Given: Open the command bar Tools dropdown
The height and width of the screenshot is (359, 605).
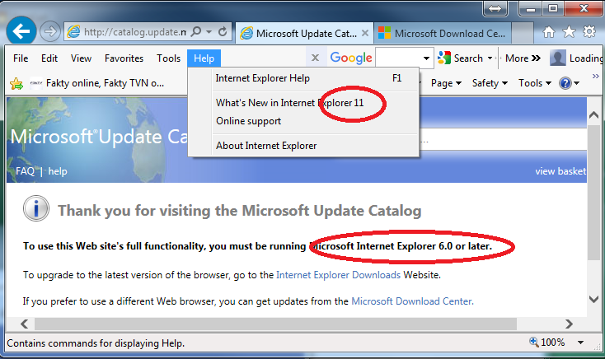Looking at the screenshot, I should (x=535, y=83).
